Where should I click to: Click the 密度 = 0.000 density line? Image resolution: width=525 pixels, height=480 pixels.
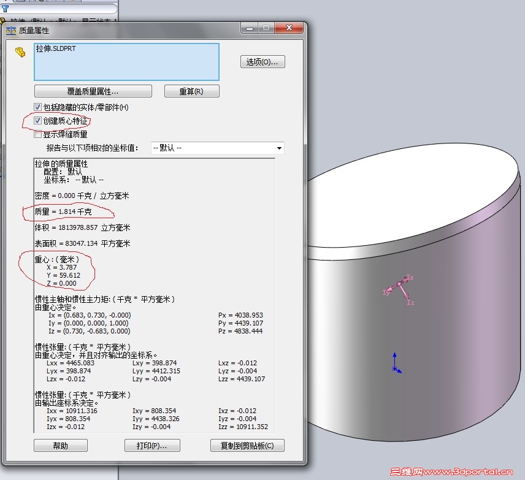[x=82, y=196]
